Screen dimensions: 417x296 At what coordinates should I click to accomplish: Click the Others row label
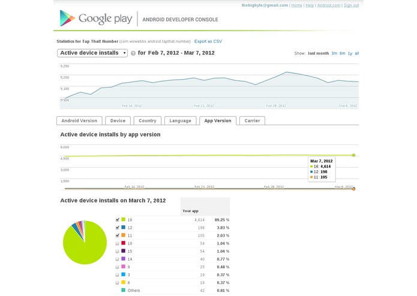(134, 291)
